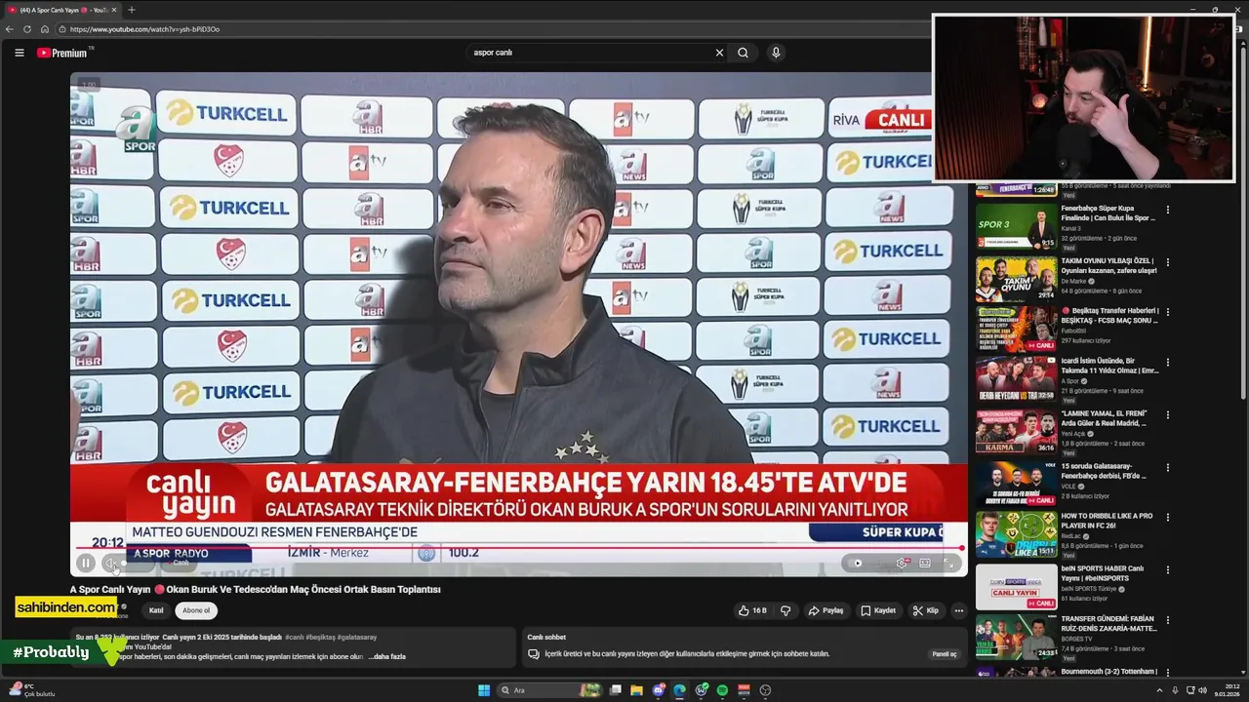Viewport: 1249px width, 702px height.
Task: Open beIN SPORTS HABER Canlı Yayını
Action: 1103,573
